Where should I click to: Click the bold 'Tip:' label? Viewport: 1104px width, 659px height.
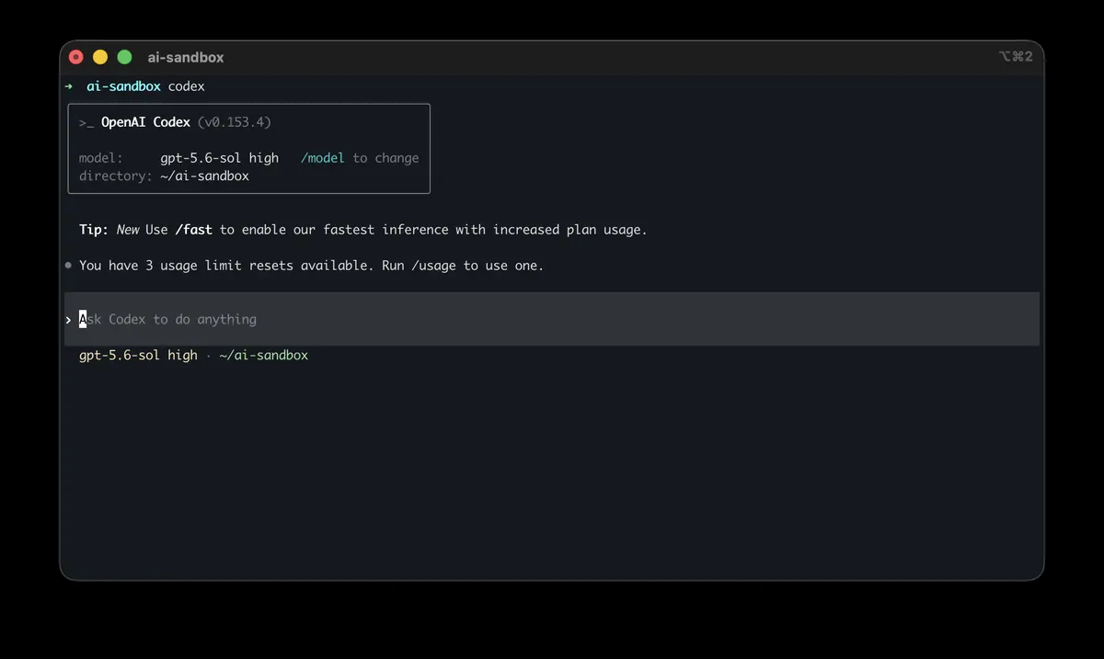[94, 230]
